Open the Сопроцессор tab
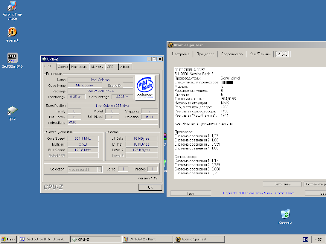Viewport: 326px width, 244px height. click(x=232, y=54)
